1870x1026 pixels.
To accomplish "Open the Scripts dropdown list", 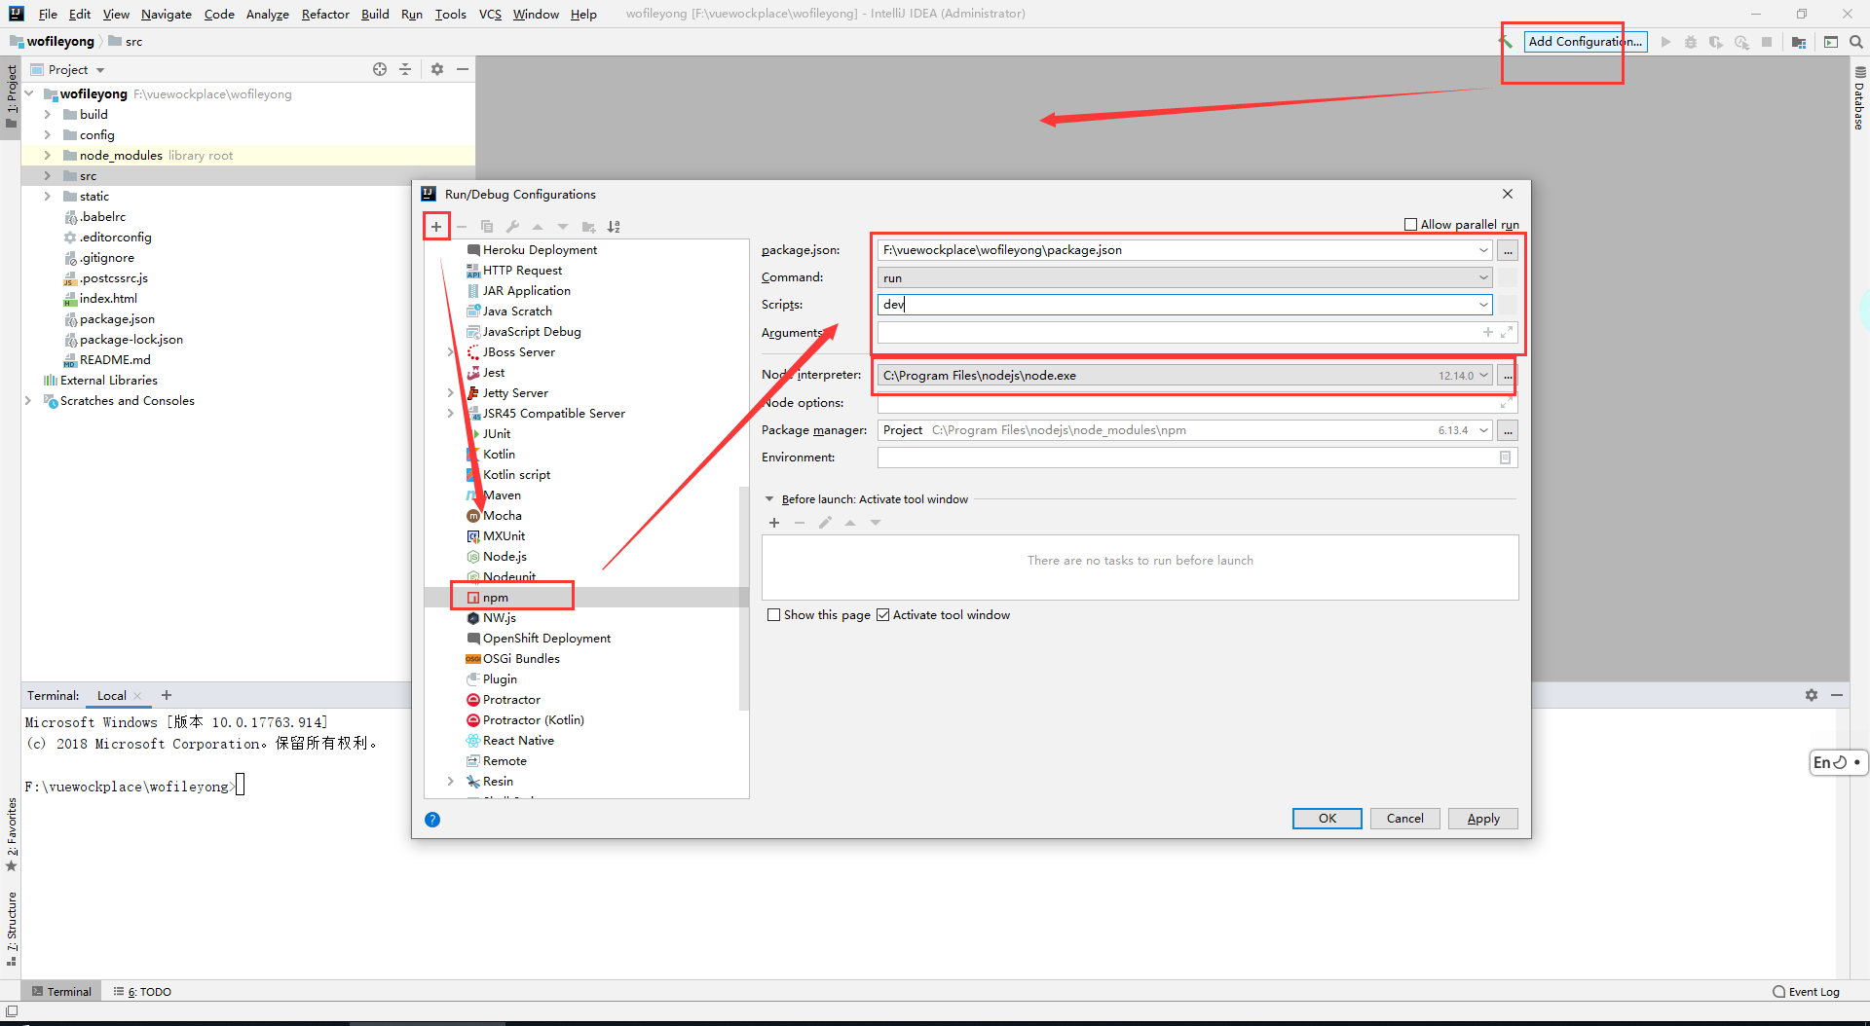I will point(1483,306).
